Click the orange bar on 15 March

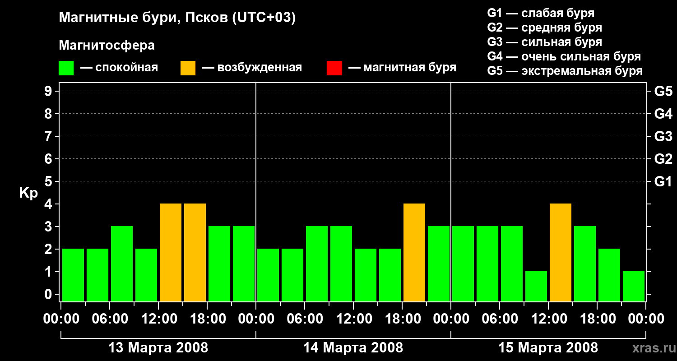561,252
